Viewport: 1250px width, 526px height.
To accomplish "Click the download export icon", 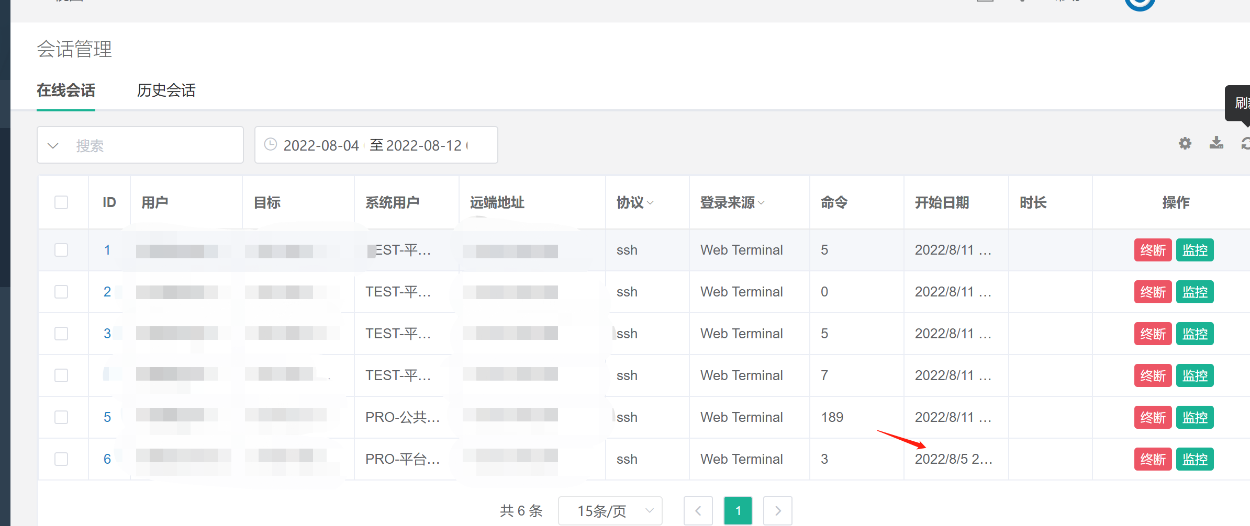I will (x=1216, y=143).
